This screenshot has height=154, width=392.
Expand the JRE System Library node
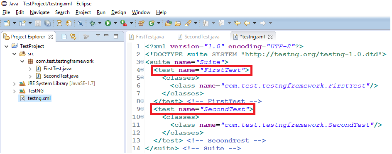click(x=14, y=83)
